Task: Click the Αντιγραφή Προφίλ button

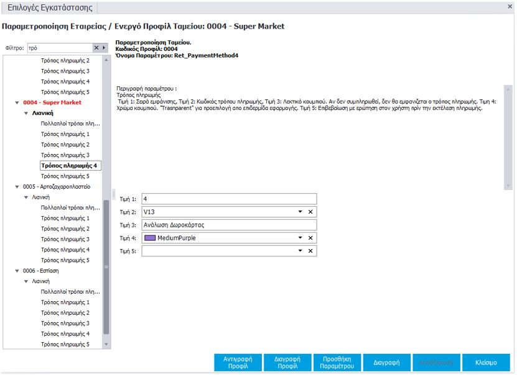Action: 240,362
